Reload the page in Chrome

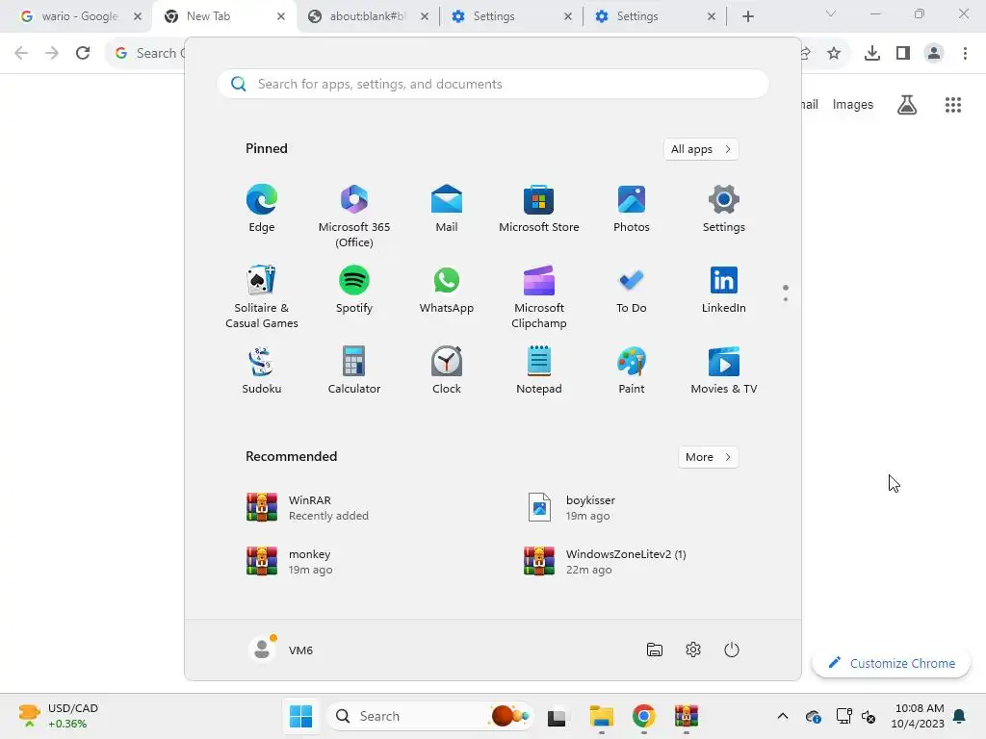click(x=83, y=53)
